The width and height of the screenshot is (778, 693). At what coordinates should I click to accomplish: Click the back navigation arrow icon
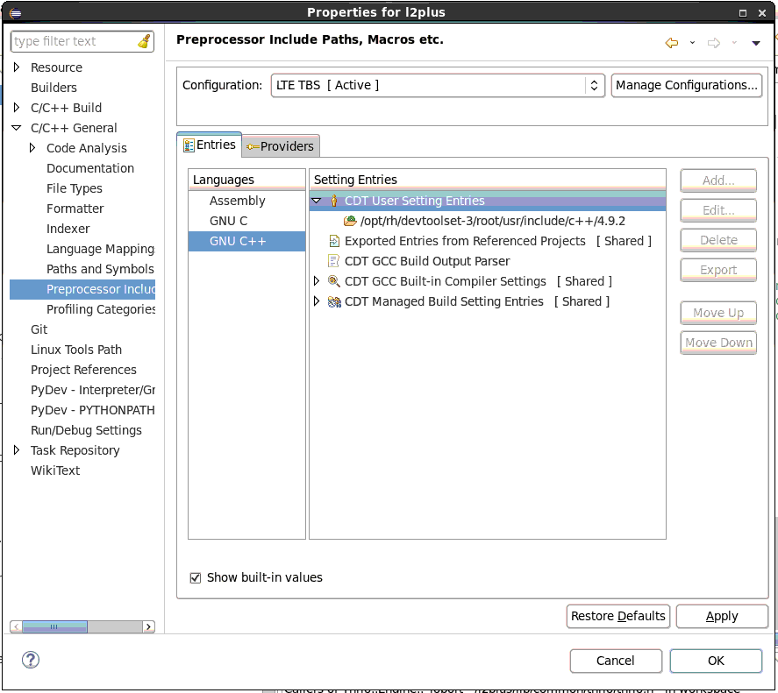(x=672, y=43)
